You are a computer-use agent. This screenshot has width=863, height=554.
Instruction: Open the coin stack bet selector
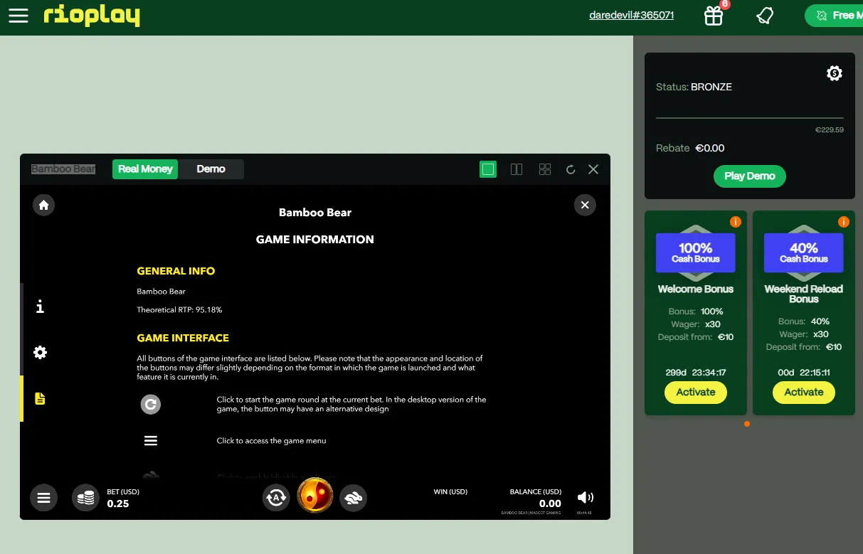pos(86,498)
